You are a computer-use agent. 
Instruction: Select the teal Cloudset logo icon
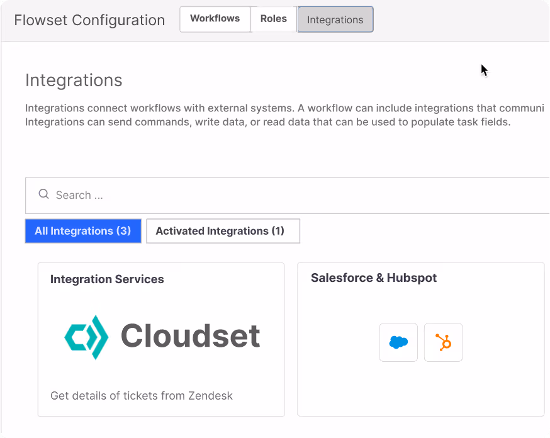pyautogui.click(x=87, y=336)
